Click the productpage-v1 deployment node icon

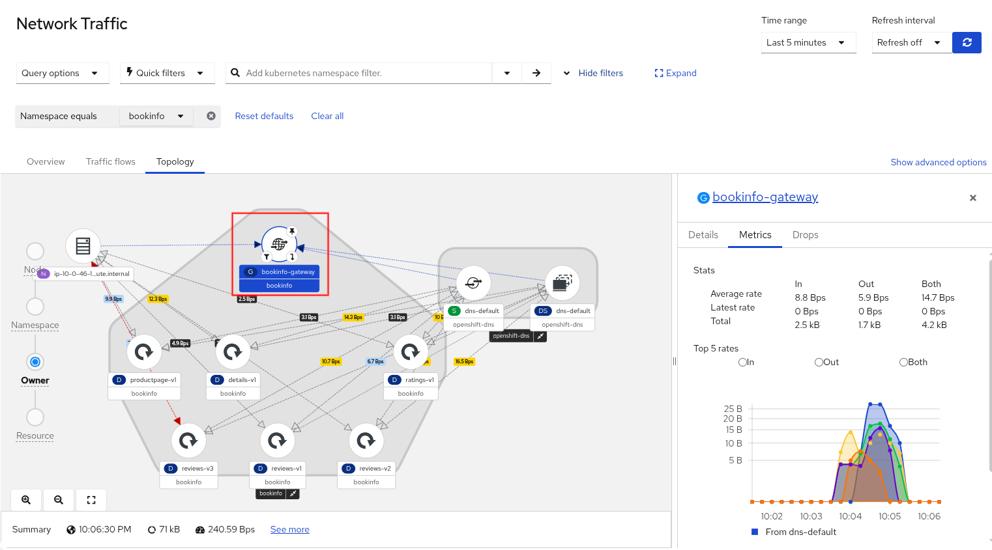tap(144, 352)
